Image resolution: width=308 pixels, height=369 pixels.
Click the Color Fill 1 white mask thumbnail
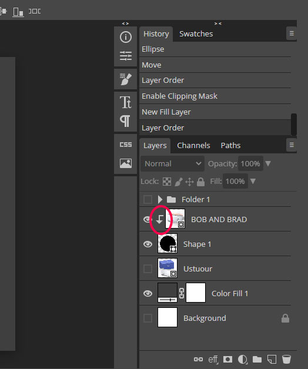coord(196,293)
